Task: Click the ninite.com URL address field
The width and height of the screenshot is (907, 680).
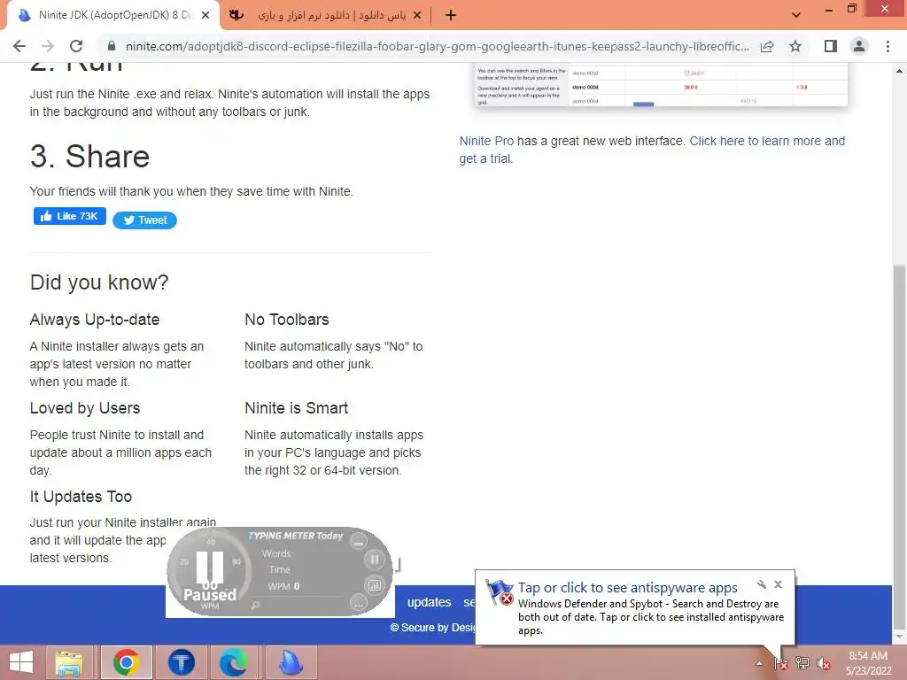Action: coord(437,46)
